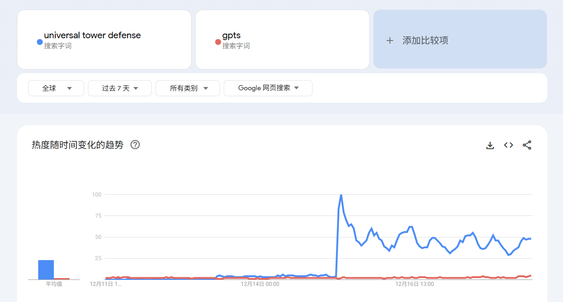Viewport: 563px width, 302px height.
Task: Click the blue average bar above 平均值
Action: [46, 269]
